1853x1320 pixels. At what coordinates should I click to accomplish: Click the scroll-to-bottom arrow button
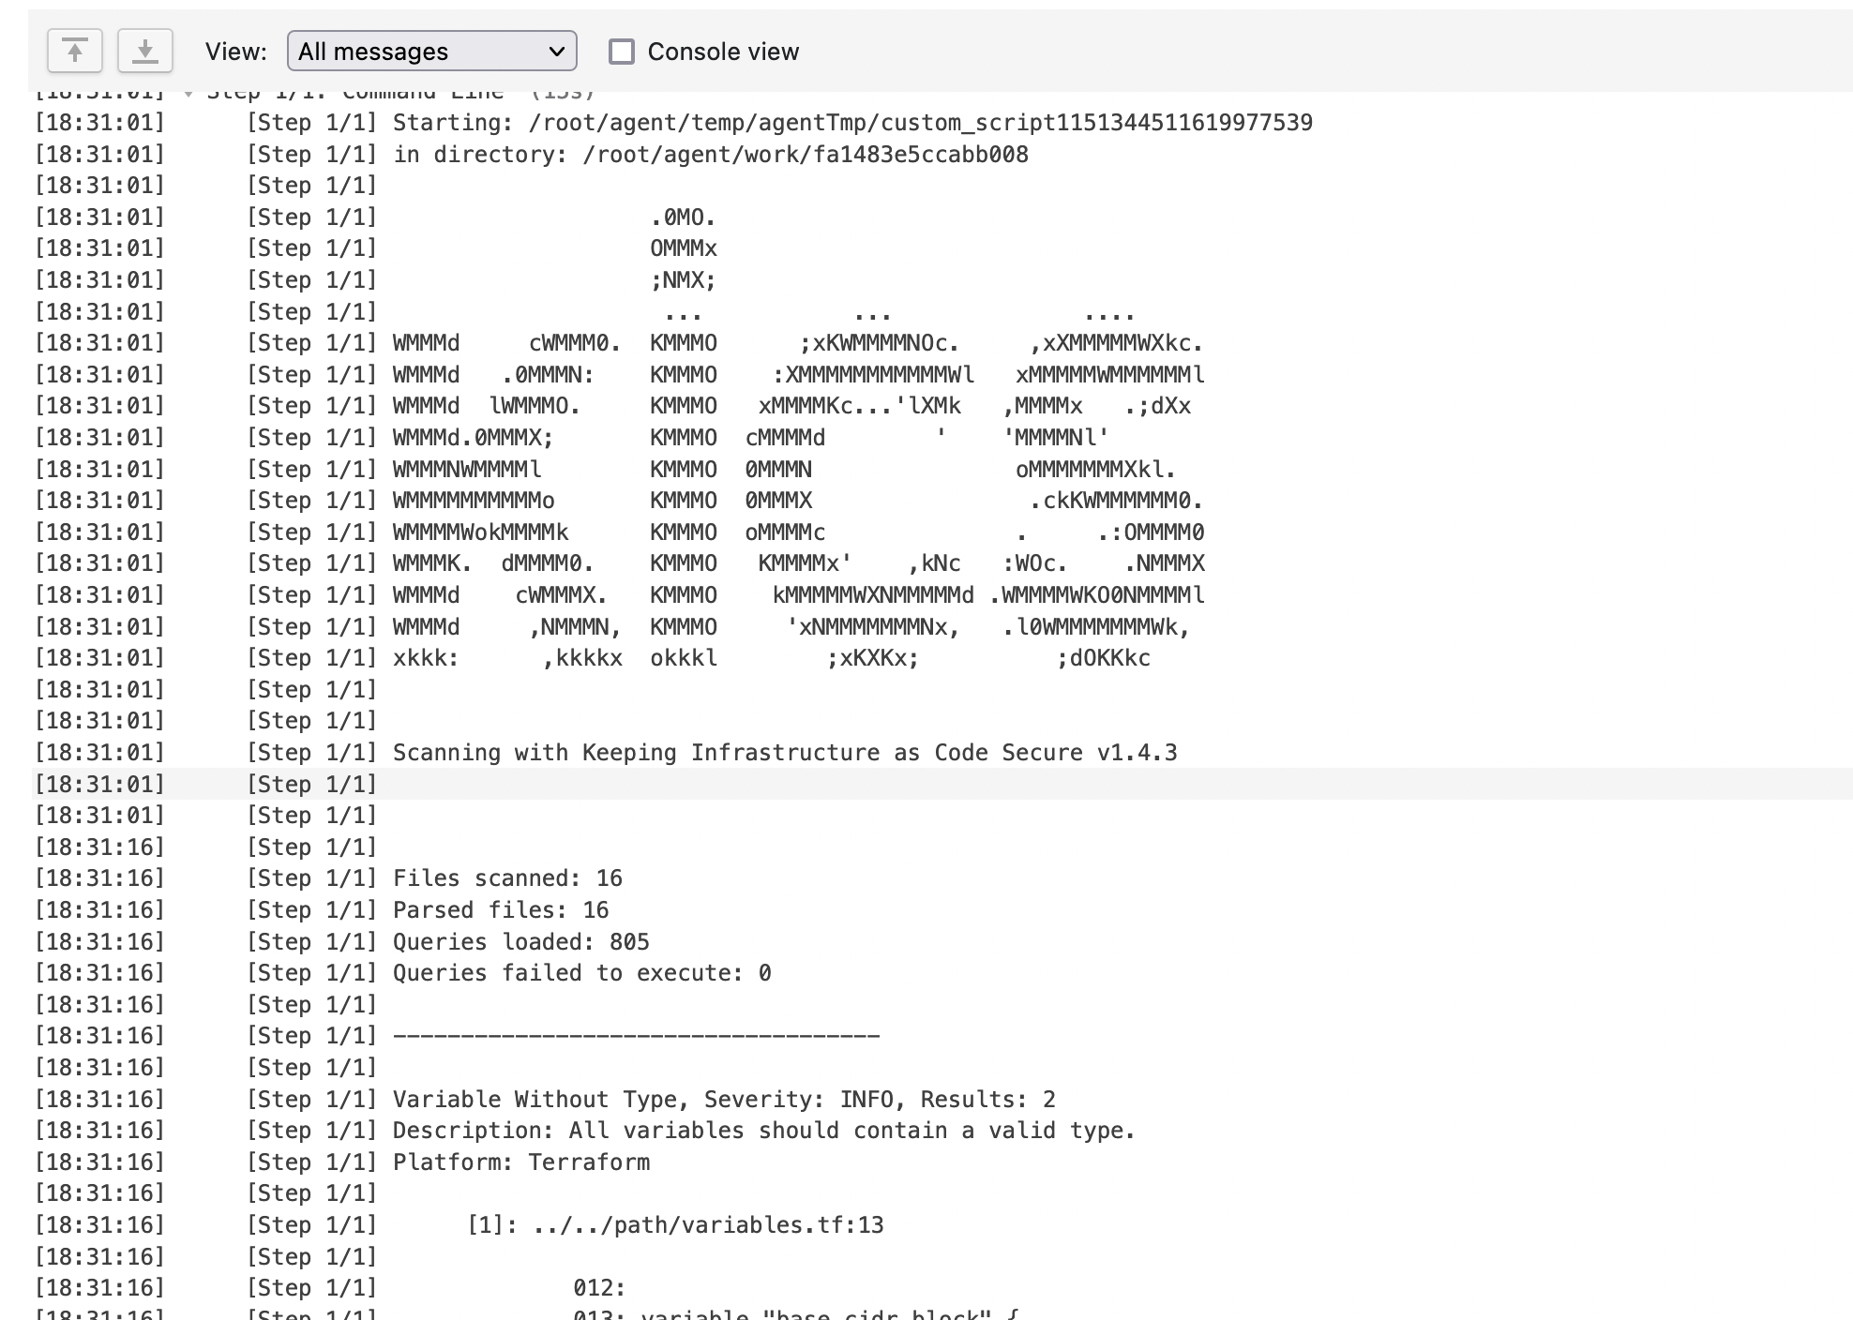[144, 51]
